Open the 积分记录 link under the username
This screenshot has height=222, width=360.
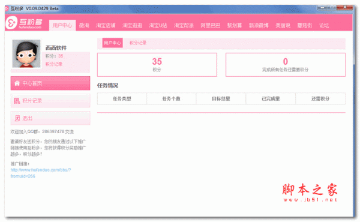point(54,64)
